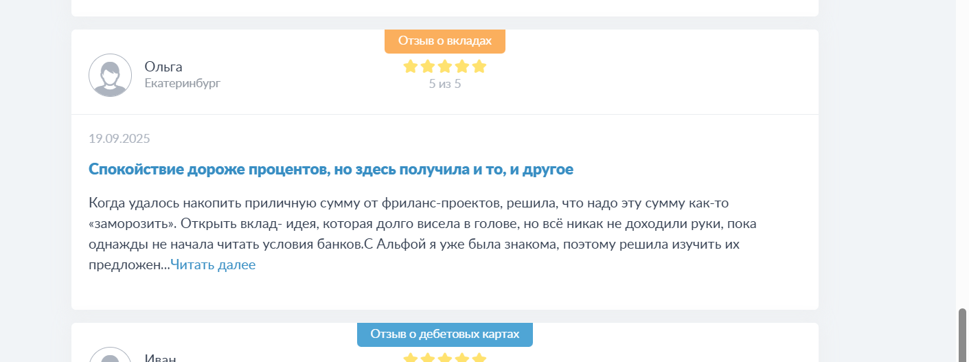
Task: Click the stars in Иван's review
Action: tap(445, 358)
